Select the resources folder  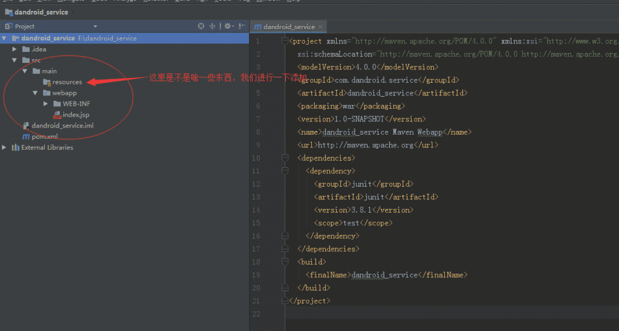66,82
